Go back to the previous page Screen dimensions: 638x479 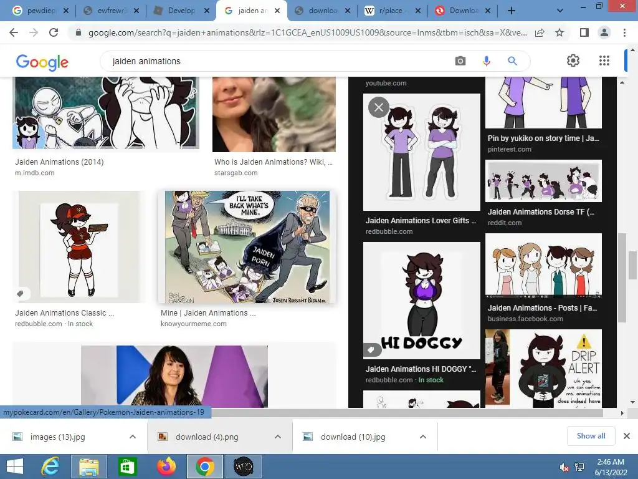[14, 32]
